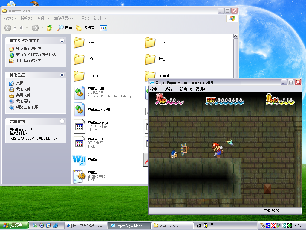Collapse the 其他位置 panel
This screenshot has width=306, height=230.
tap(62, 75)
